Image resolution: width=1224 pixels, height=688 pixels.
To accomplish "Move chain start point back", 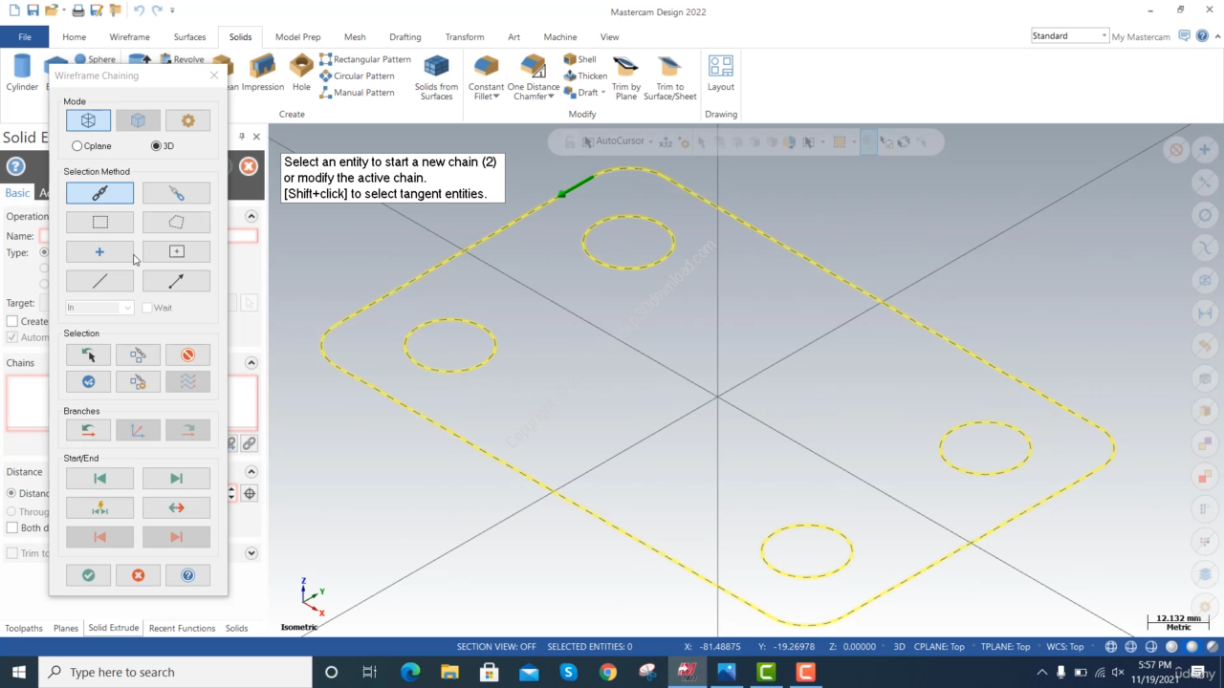I will point(99,478).
